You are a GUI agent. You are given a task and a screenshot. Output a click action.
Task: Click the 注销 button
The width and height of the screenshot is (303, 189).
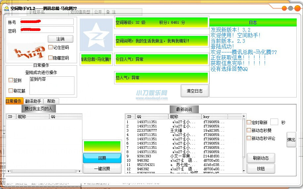tap(61, 39)
